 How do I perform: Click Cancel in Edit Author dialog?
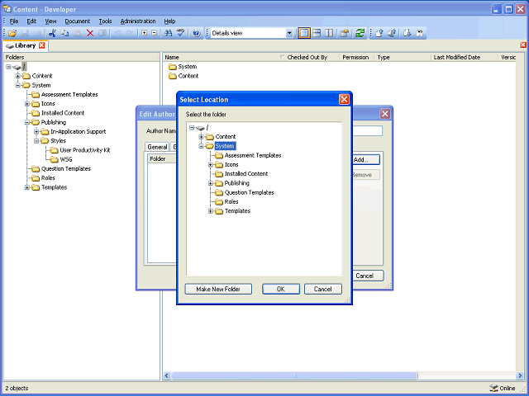(x=367, y=276)
